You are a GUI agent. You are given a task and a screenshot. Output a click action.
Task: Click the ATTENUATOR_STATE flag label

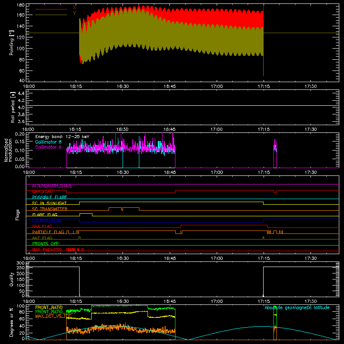pyautogui.click(x=52, y=186)
